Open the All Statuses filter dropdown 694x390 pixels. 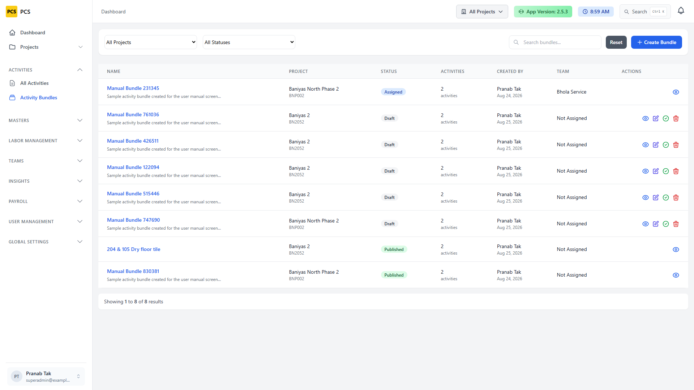tap(249, 42)
